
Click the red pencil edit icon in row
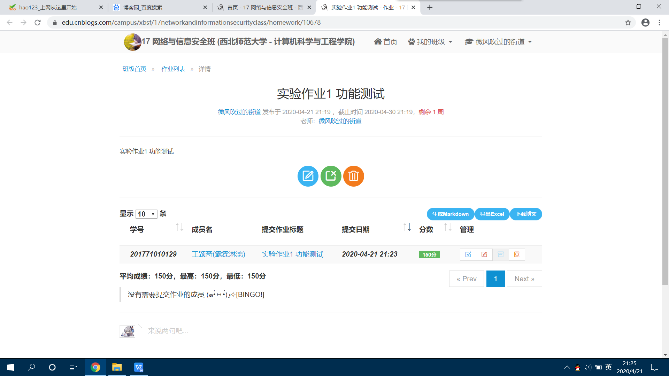(x=484, y=254)
